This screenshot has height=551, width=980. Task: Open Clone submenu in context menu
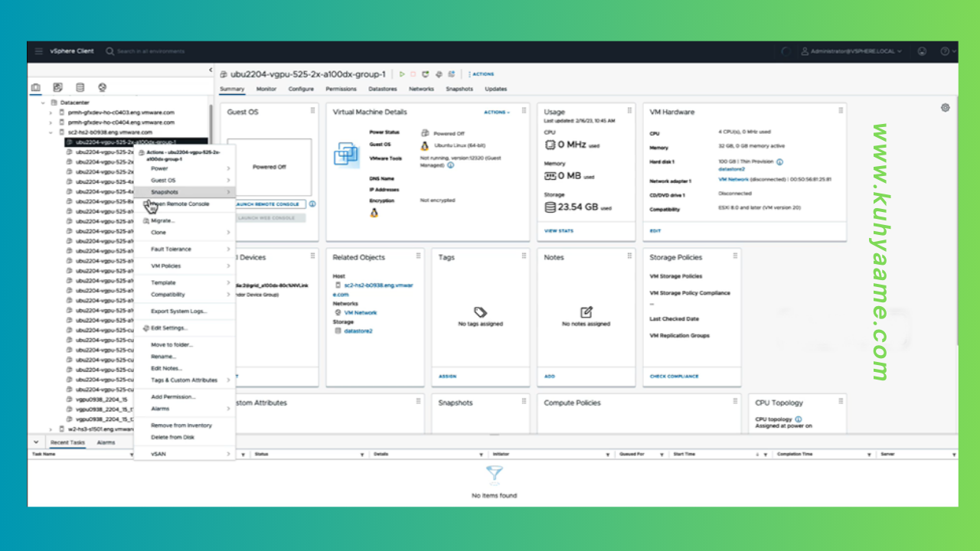185,233
